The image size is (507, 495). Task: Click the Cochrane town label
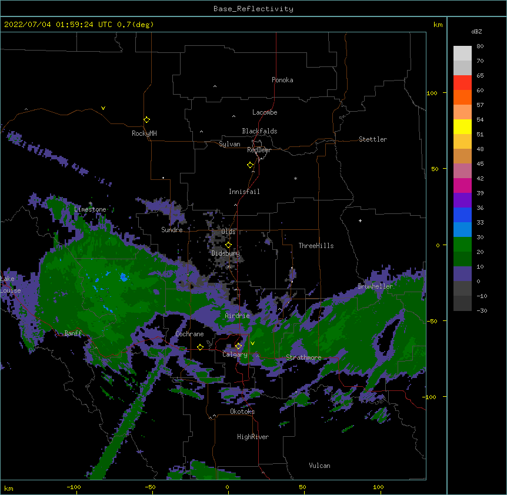pos(189,334)
